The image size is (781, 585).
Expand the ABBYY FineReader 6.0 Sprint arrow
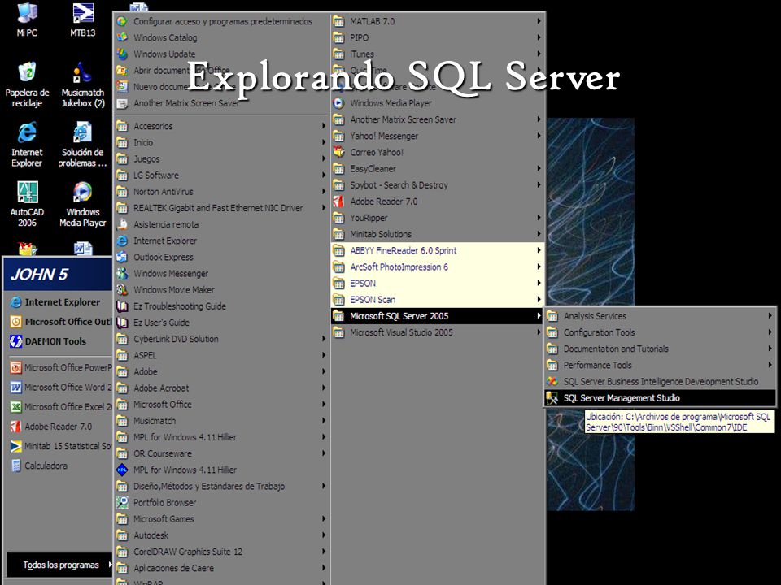[539, 251]
